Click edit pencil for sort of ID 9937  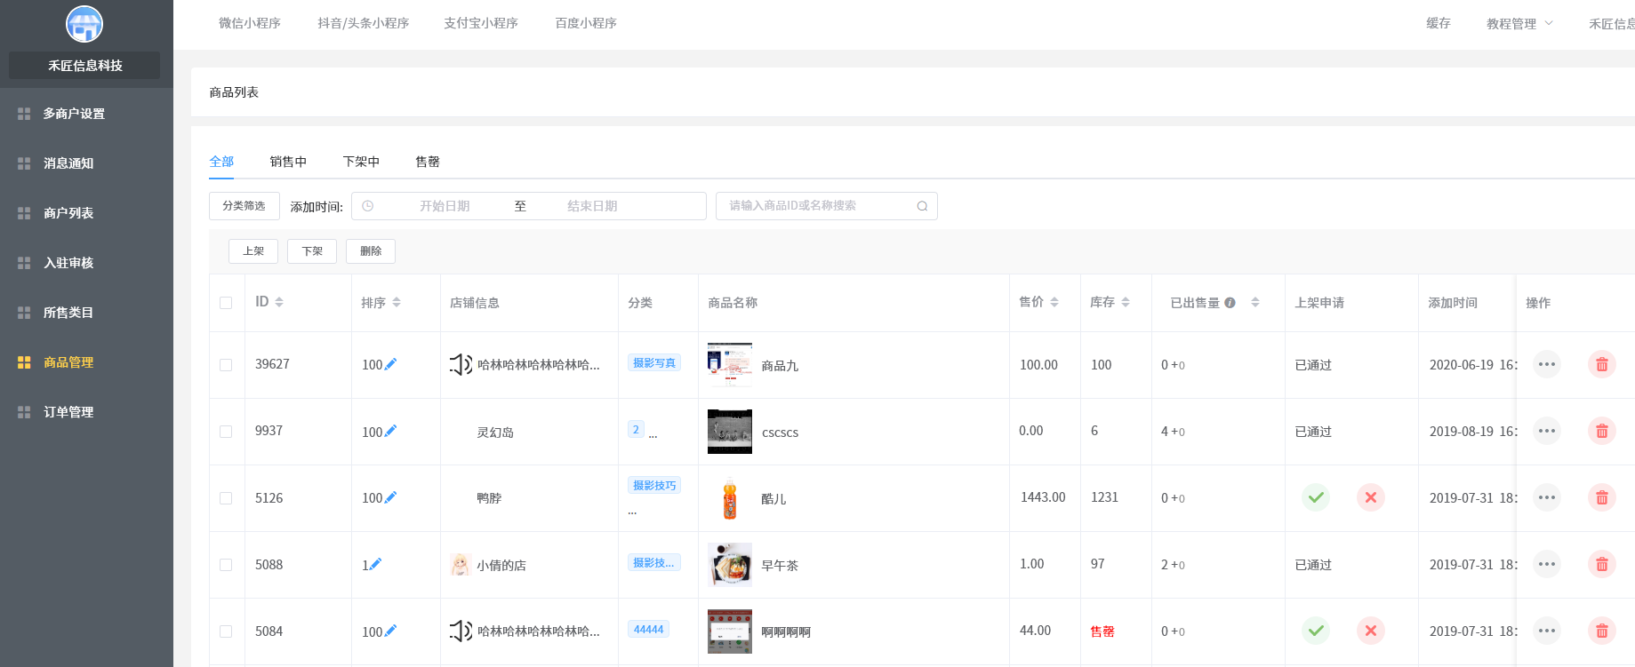[390, 431]
